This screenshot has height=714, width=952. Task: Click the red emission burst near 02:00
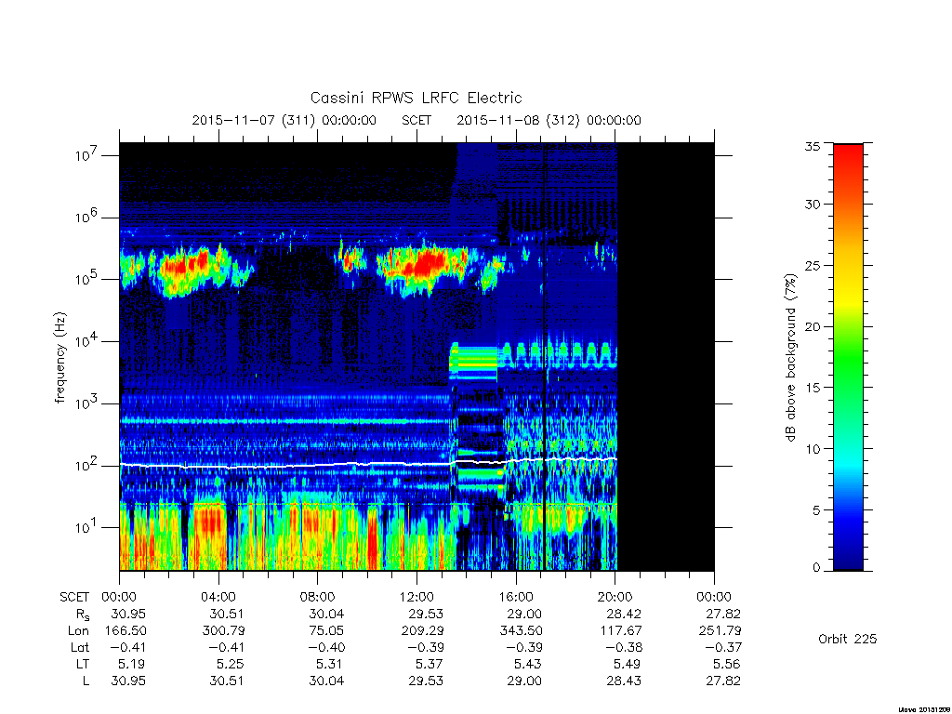190,265
